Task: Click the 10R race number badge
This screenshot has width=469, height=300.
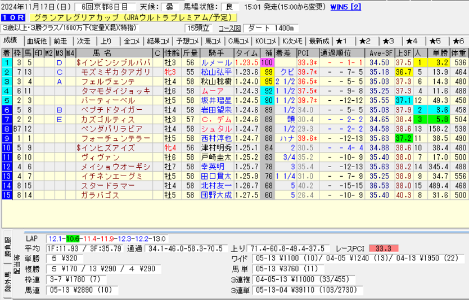Action: pyautogui.click(x=12, y=17)
